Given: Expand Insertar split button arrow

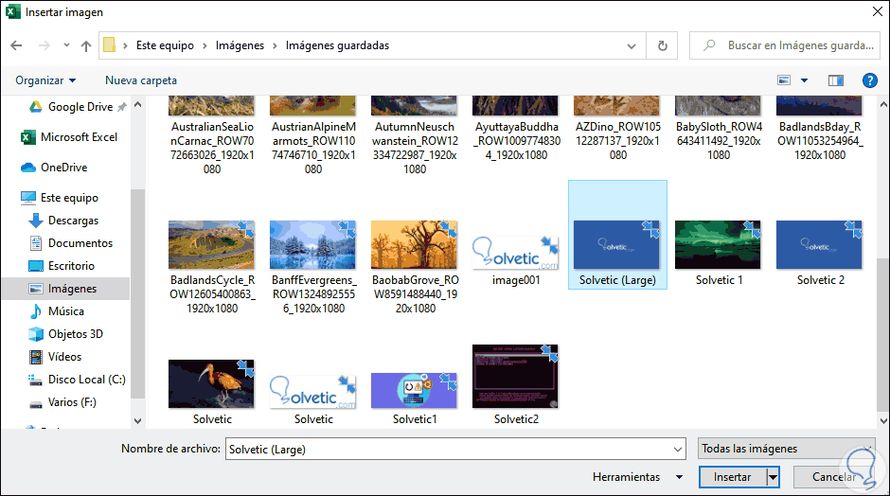Looking at the screenshot, I should click(774, 477).
